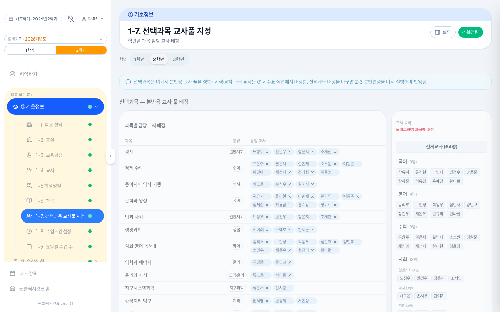The height and width of the screenshot is (312, 500).
Task: Click the info icon in the notice banner
Action: [x=128, y=82]
